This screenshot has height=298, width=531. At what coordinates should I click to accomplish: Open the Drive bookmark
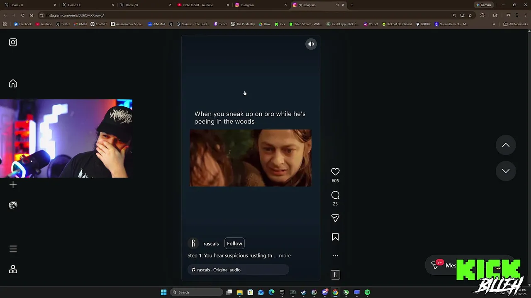click(x=265, y=24)
